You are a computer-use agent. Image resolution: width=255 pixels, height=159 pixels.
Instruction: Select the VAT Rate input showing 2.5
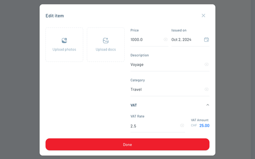(153, 126)
